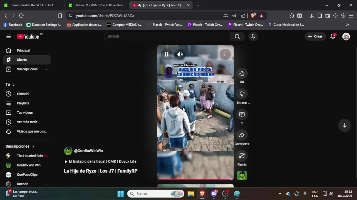Open Ver más tarde list

pyautogui.click(x=27, y=122)
